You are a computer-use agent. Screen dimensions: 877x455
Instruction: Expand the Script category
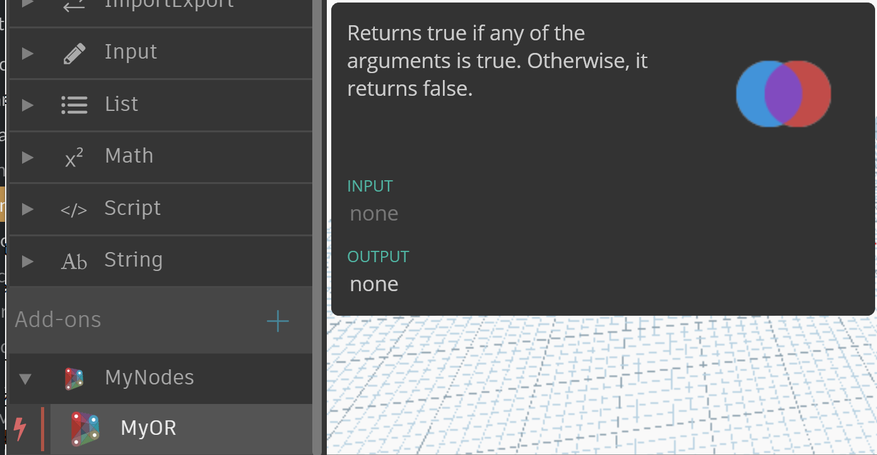click(27, 208)
